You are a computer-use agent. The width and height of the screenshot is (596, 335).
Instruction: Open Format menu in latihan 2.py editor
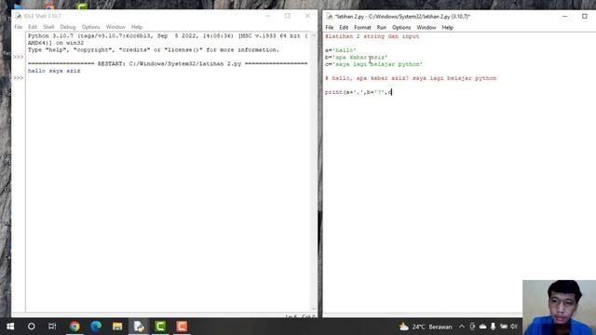(362, 27)
